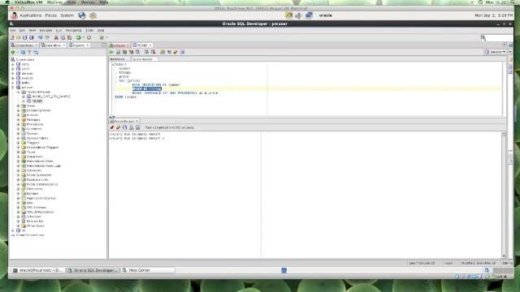Screen dimensions: 520x292
Task: Click the Rollback icon in worksheet toolbar
Action: (x=154, y=52)
